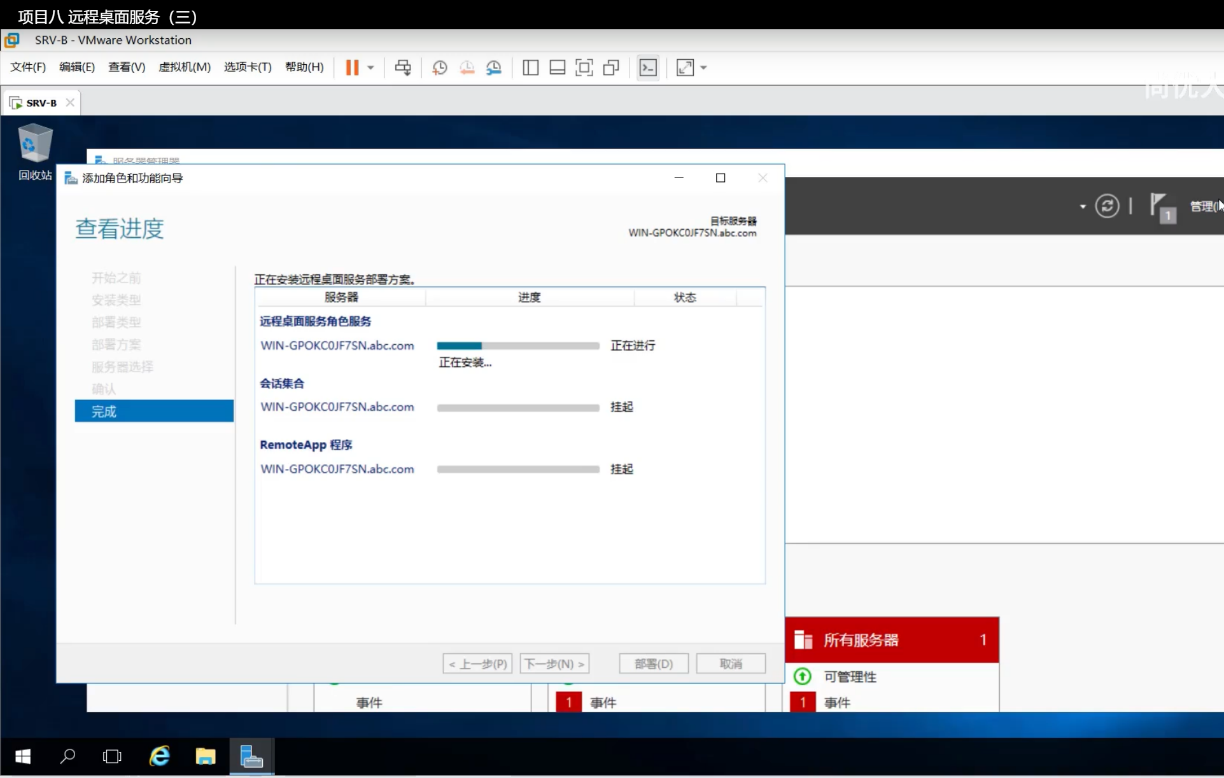1224x778 pixels.
Task: Click the send Ctrl+Alt+Del icon
Action: pyautogui.click(x=402, y=67)
